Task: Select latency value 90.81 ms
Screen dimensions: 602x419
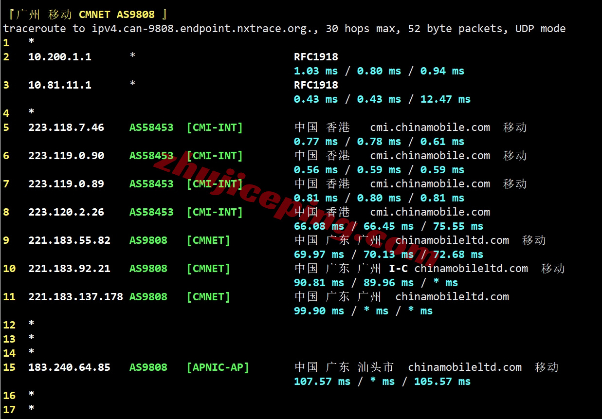Action: pyautogui.click(x=319, y=283)
